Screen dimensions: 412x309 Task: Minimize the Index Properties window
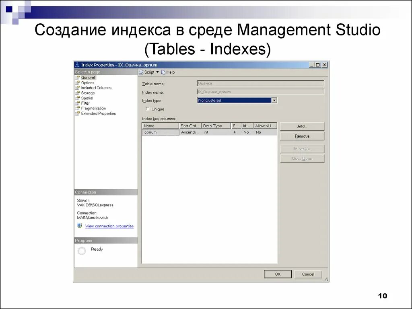pyautogui.click(x=312, y=65)
